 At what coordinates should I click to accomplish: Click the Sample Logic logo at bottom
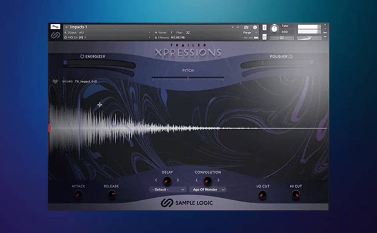[x=187, y=203]
